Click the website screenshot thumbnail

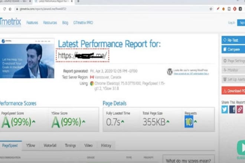pyautogui.click(x=27, y=58)
